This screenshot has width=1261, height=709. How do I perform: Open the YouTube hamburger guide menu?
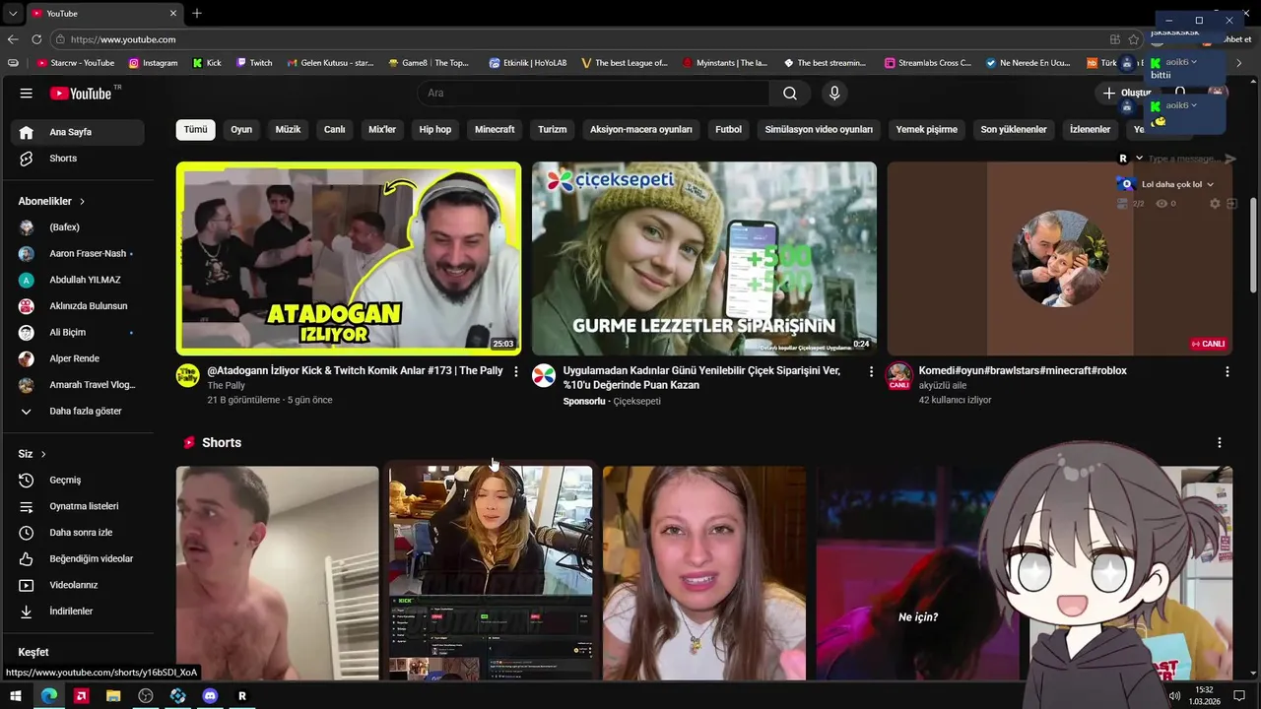tap(27, 94)
